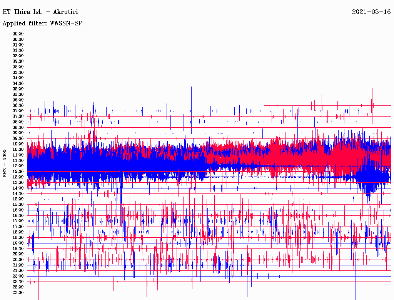Viewport: 394px width, 300px height.
Task: Click the 07:00 time label
Action: [x=18, y=111]
